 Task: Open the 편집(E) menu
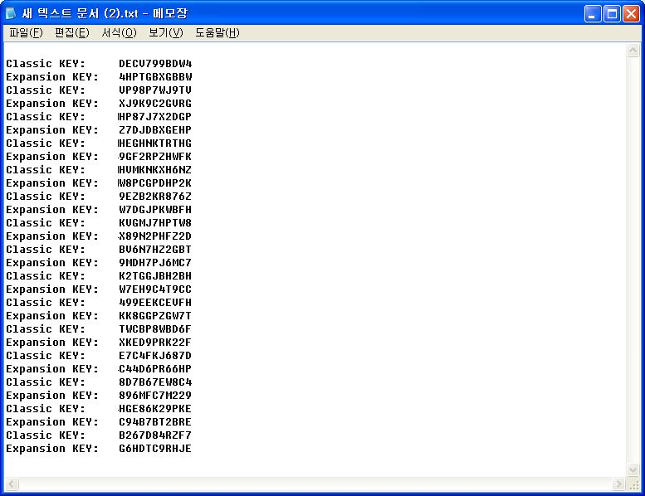[72, 33]
